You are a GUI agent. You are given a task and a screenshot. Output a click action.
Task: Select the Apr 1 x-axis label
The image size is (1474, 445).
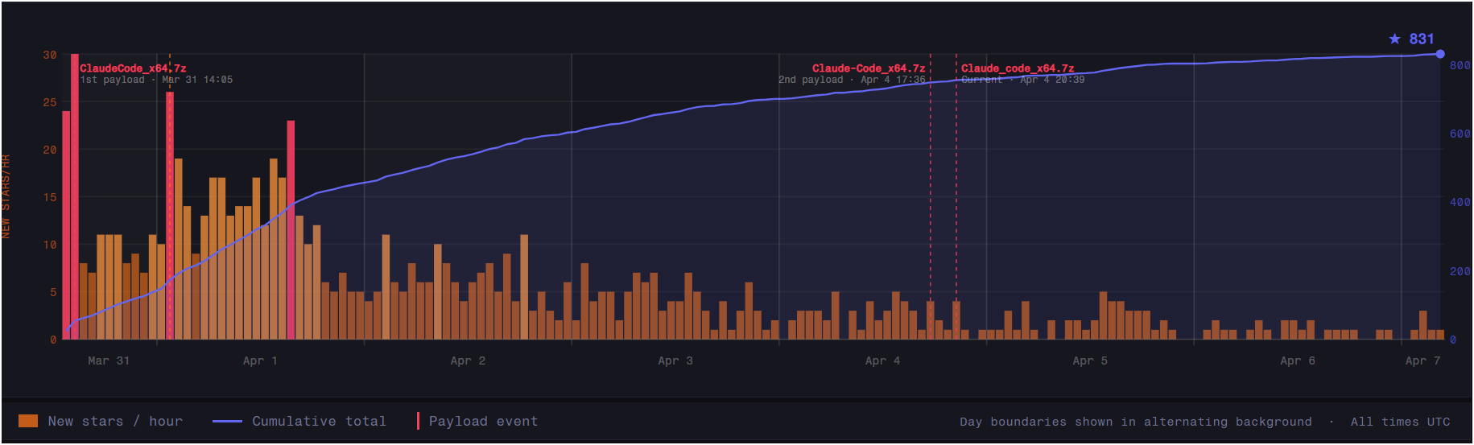click(260, 361)
